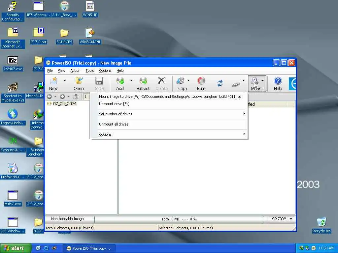Click the Total 0 MB capacity bar
This screenshot has width=338, height=253.
[179, 219]
